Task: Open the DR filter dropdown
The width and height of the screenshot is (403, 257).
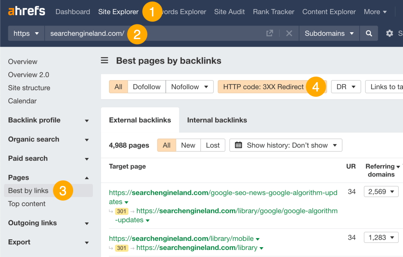Action: coord(346,86)
